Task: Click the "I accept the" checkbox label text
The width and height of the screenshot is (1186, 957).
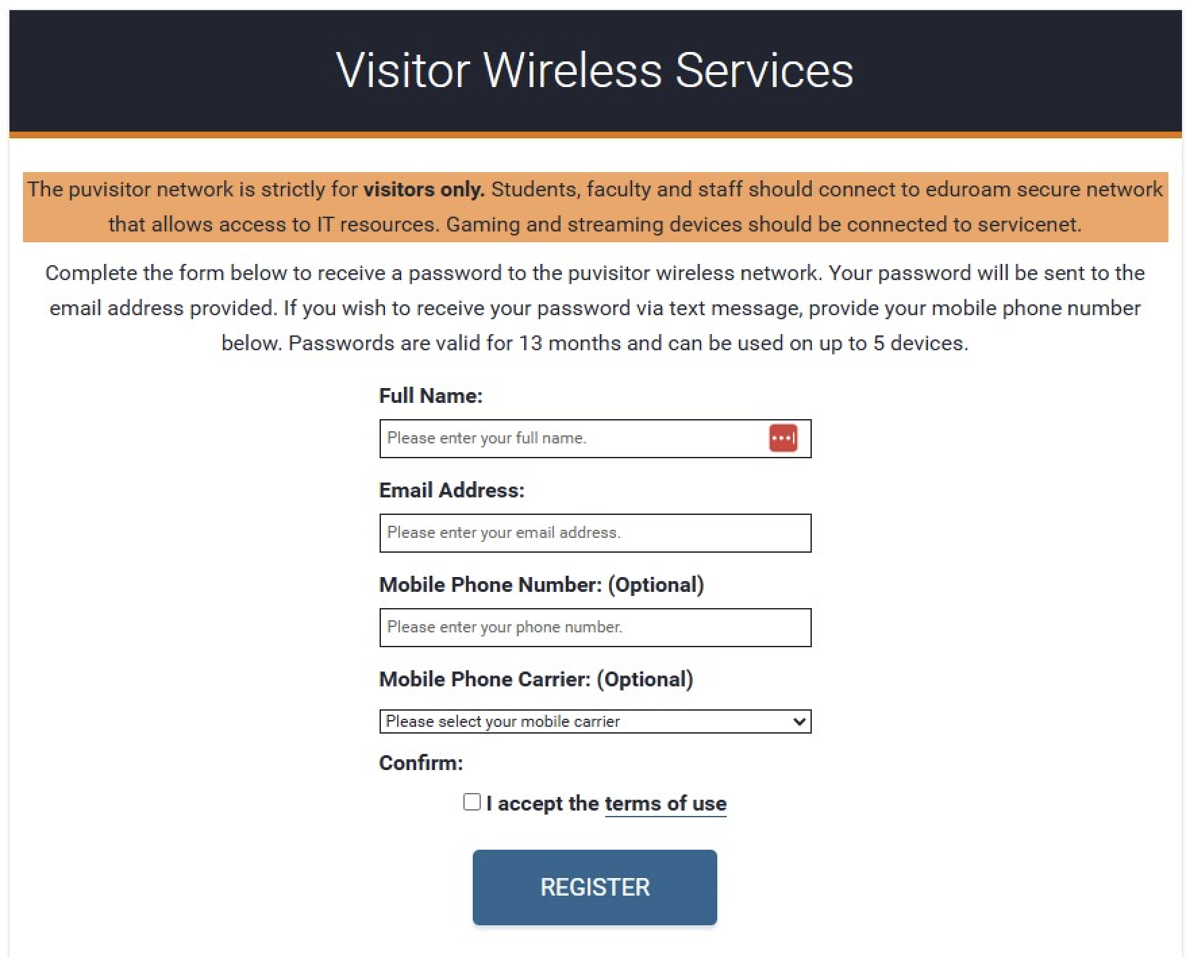Action: [x=543, y=804]
